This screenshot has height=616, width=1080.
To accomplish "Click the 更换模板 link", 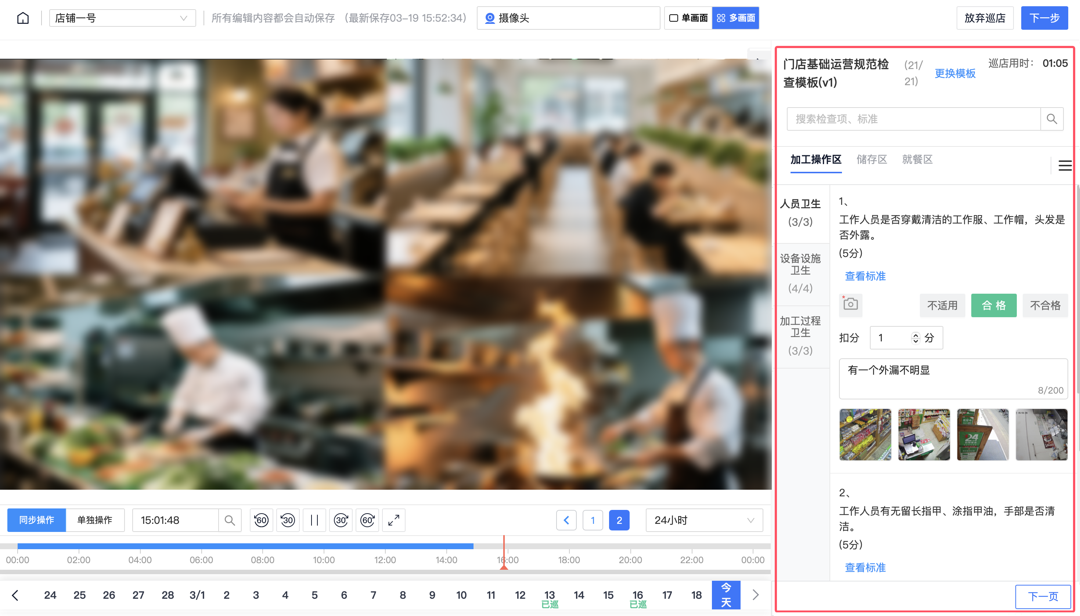I will coord(955,73).
